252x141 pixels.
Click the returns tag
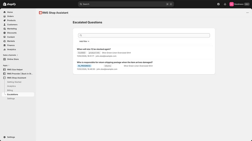pos(108,66)
